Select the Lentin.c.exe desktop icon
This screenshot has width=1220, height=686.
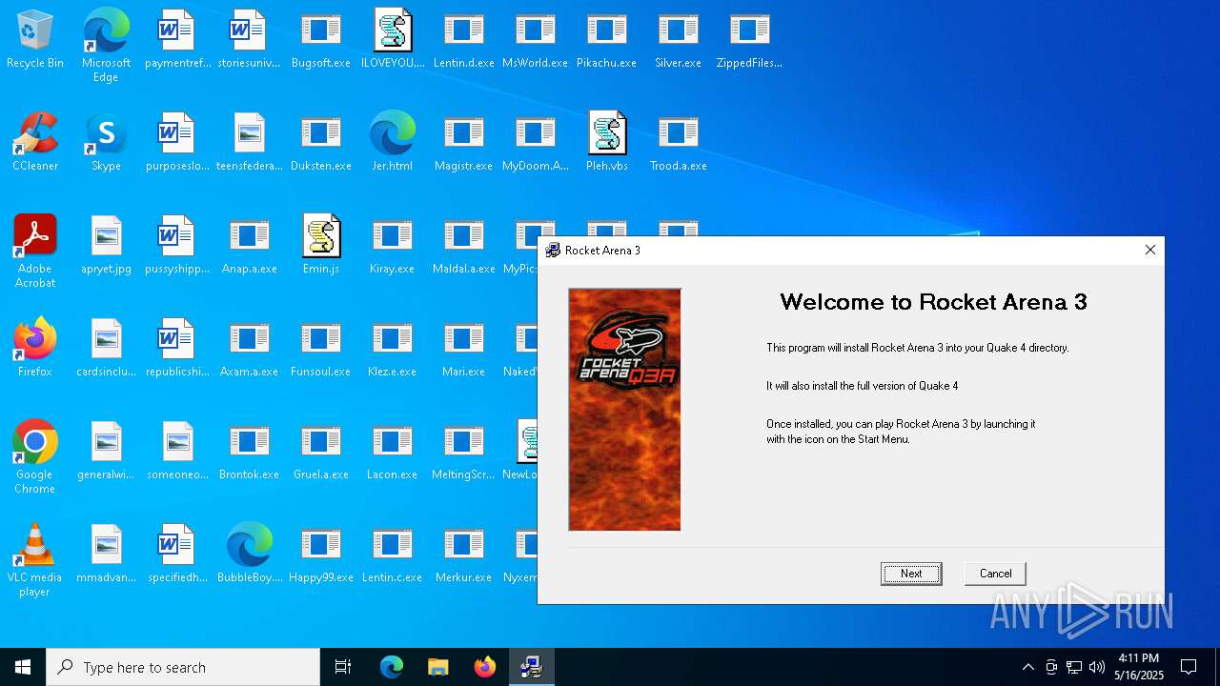pyautogui.click(x=392, y=554)
